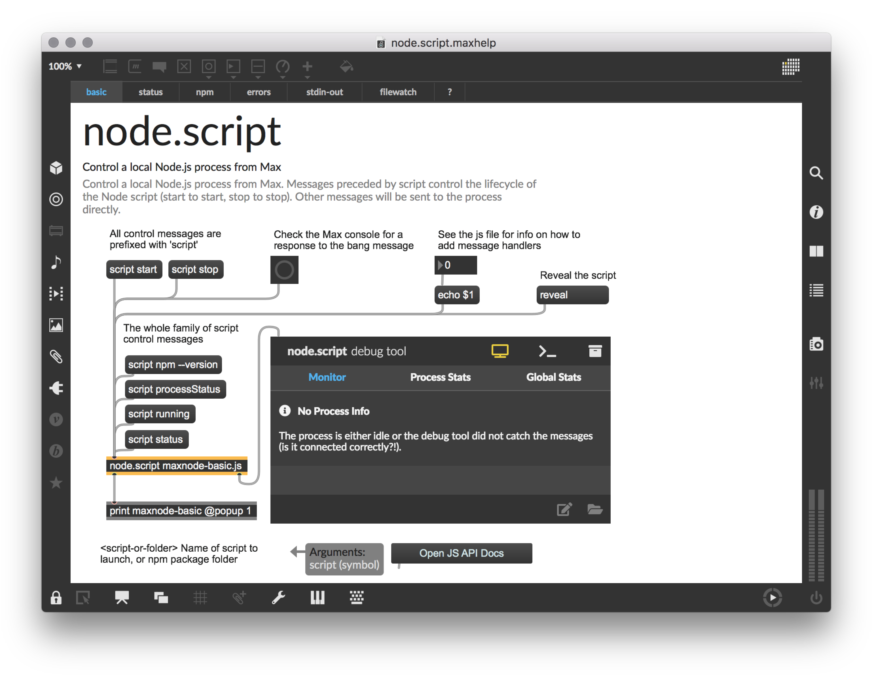The image size is (893, 680).
Task: Add a new object box from toolbar
Action: [x=110, y=66]
